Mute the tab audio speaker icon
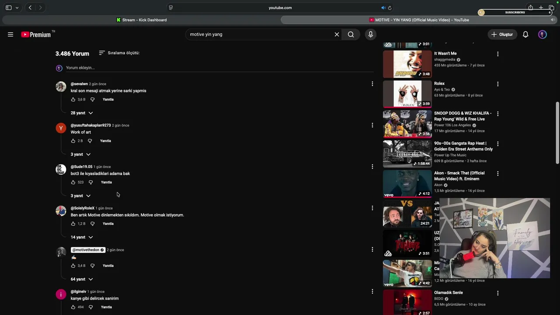Screen dimensions: 560x315 click(x=383, y=8)
